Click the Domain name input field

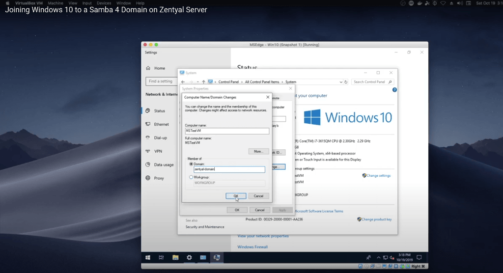(x=229, y=169)
